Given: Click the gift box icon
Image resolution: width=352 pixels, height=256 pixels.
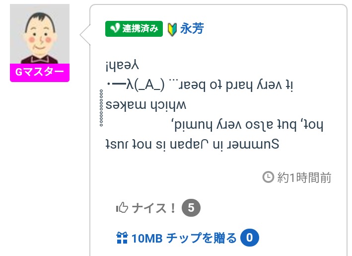Looking at the screenshot, I should point(122,238).
